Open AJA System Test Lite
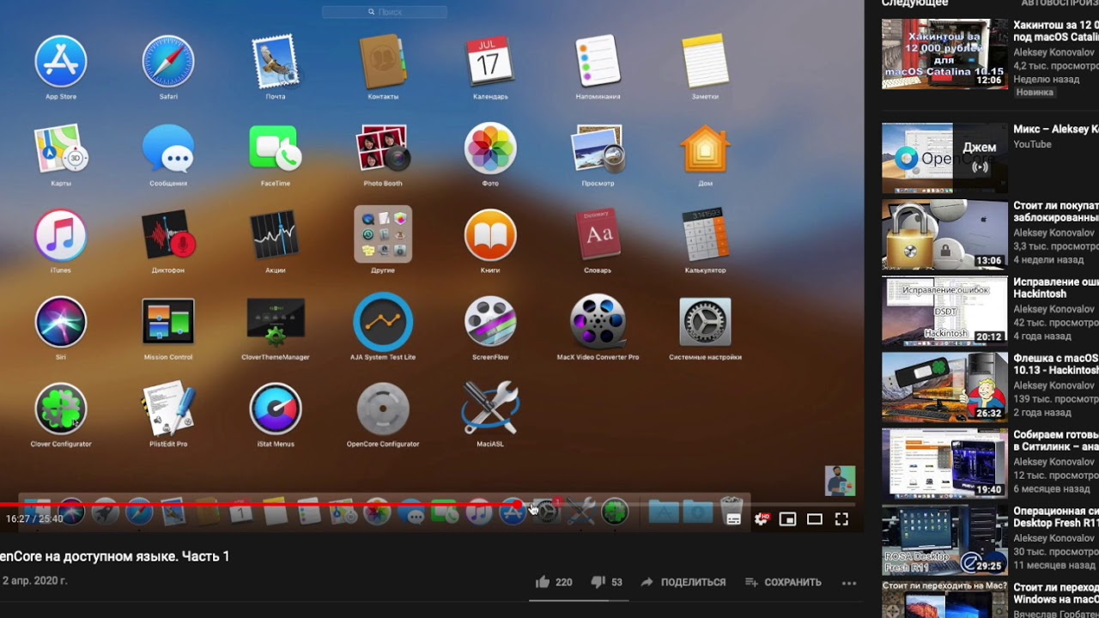This screenshot has width=1099, height=618. [383, 322]
